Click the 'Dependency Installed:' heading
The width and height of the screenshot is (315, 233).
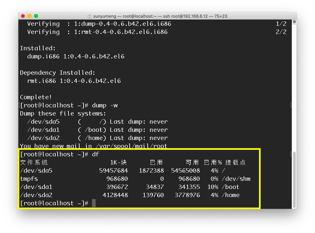pyautogui.click(x=57, y=73)
